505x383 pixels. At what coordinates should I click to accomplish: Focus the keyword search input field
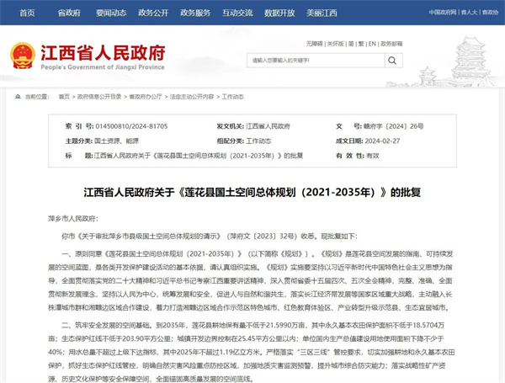pyautogui.click(x=316, y=61)
